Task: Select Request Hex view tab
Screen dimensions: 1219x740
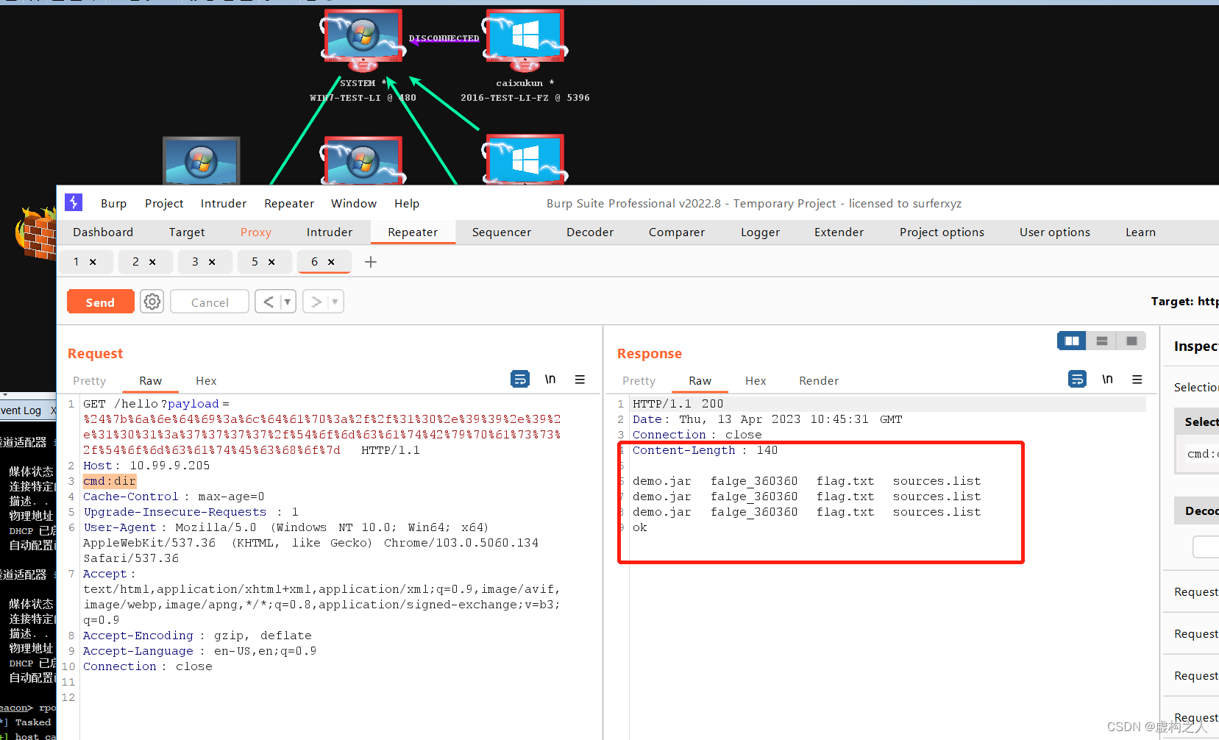Action: coord(206,381)
